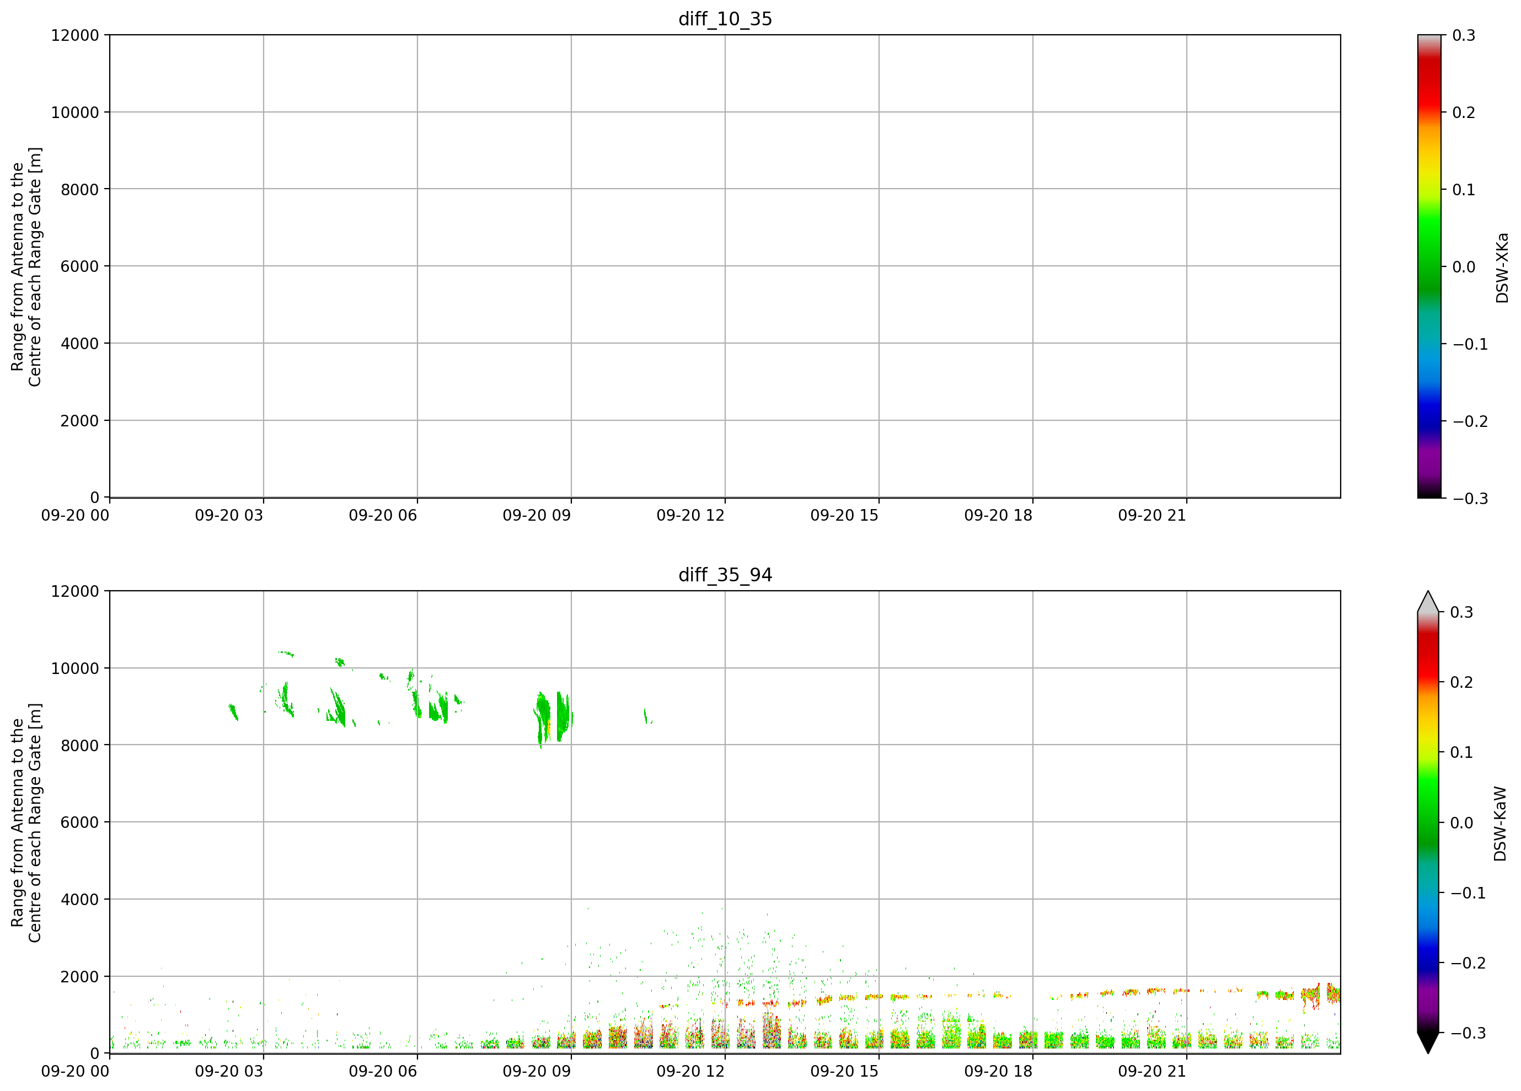Screen dimensions: 1521x1091
Task: Click the 09-20 09 x-tick label under diff_35_94
Action: pyautogui.click(x=537, y=1071)
